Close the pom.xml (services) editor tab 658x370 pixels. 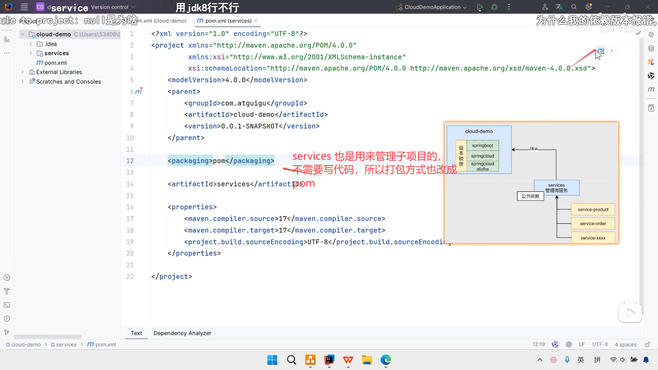pos(256,21)
